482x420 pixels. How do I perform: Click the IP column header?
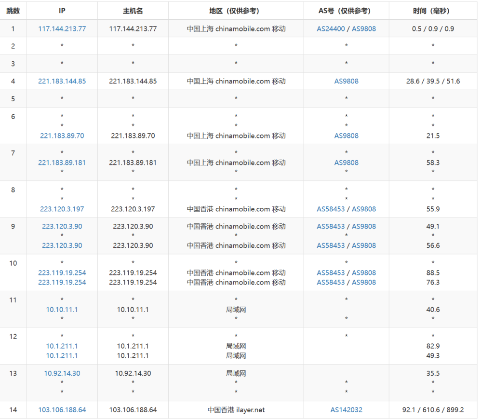pos(62,11)
